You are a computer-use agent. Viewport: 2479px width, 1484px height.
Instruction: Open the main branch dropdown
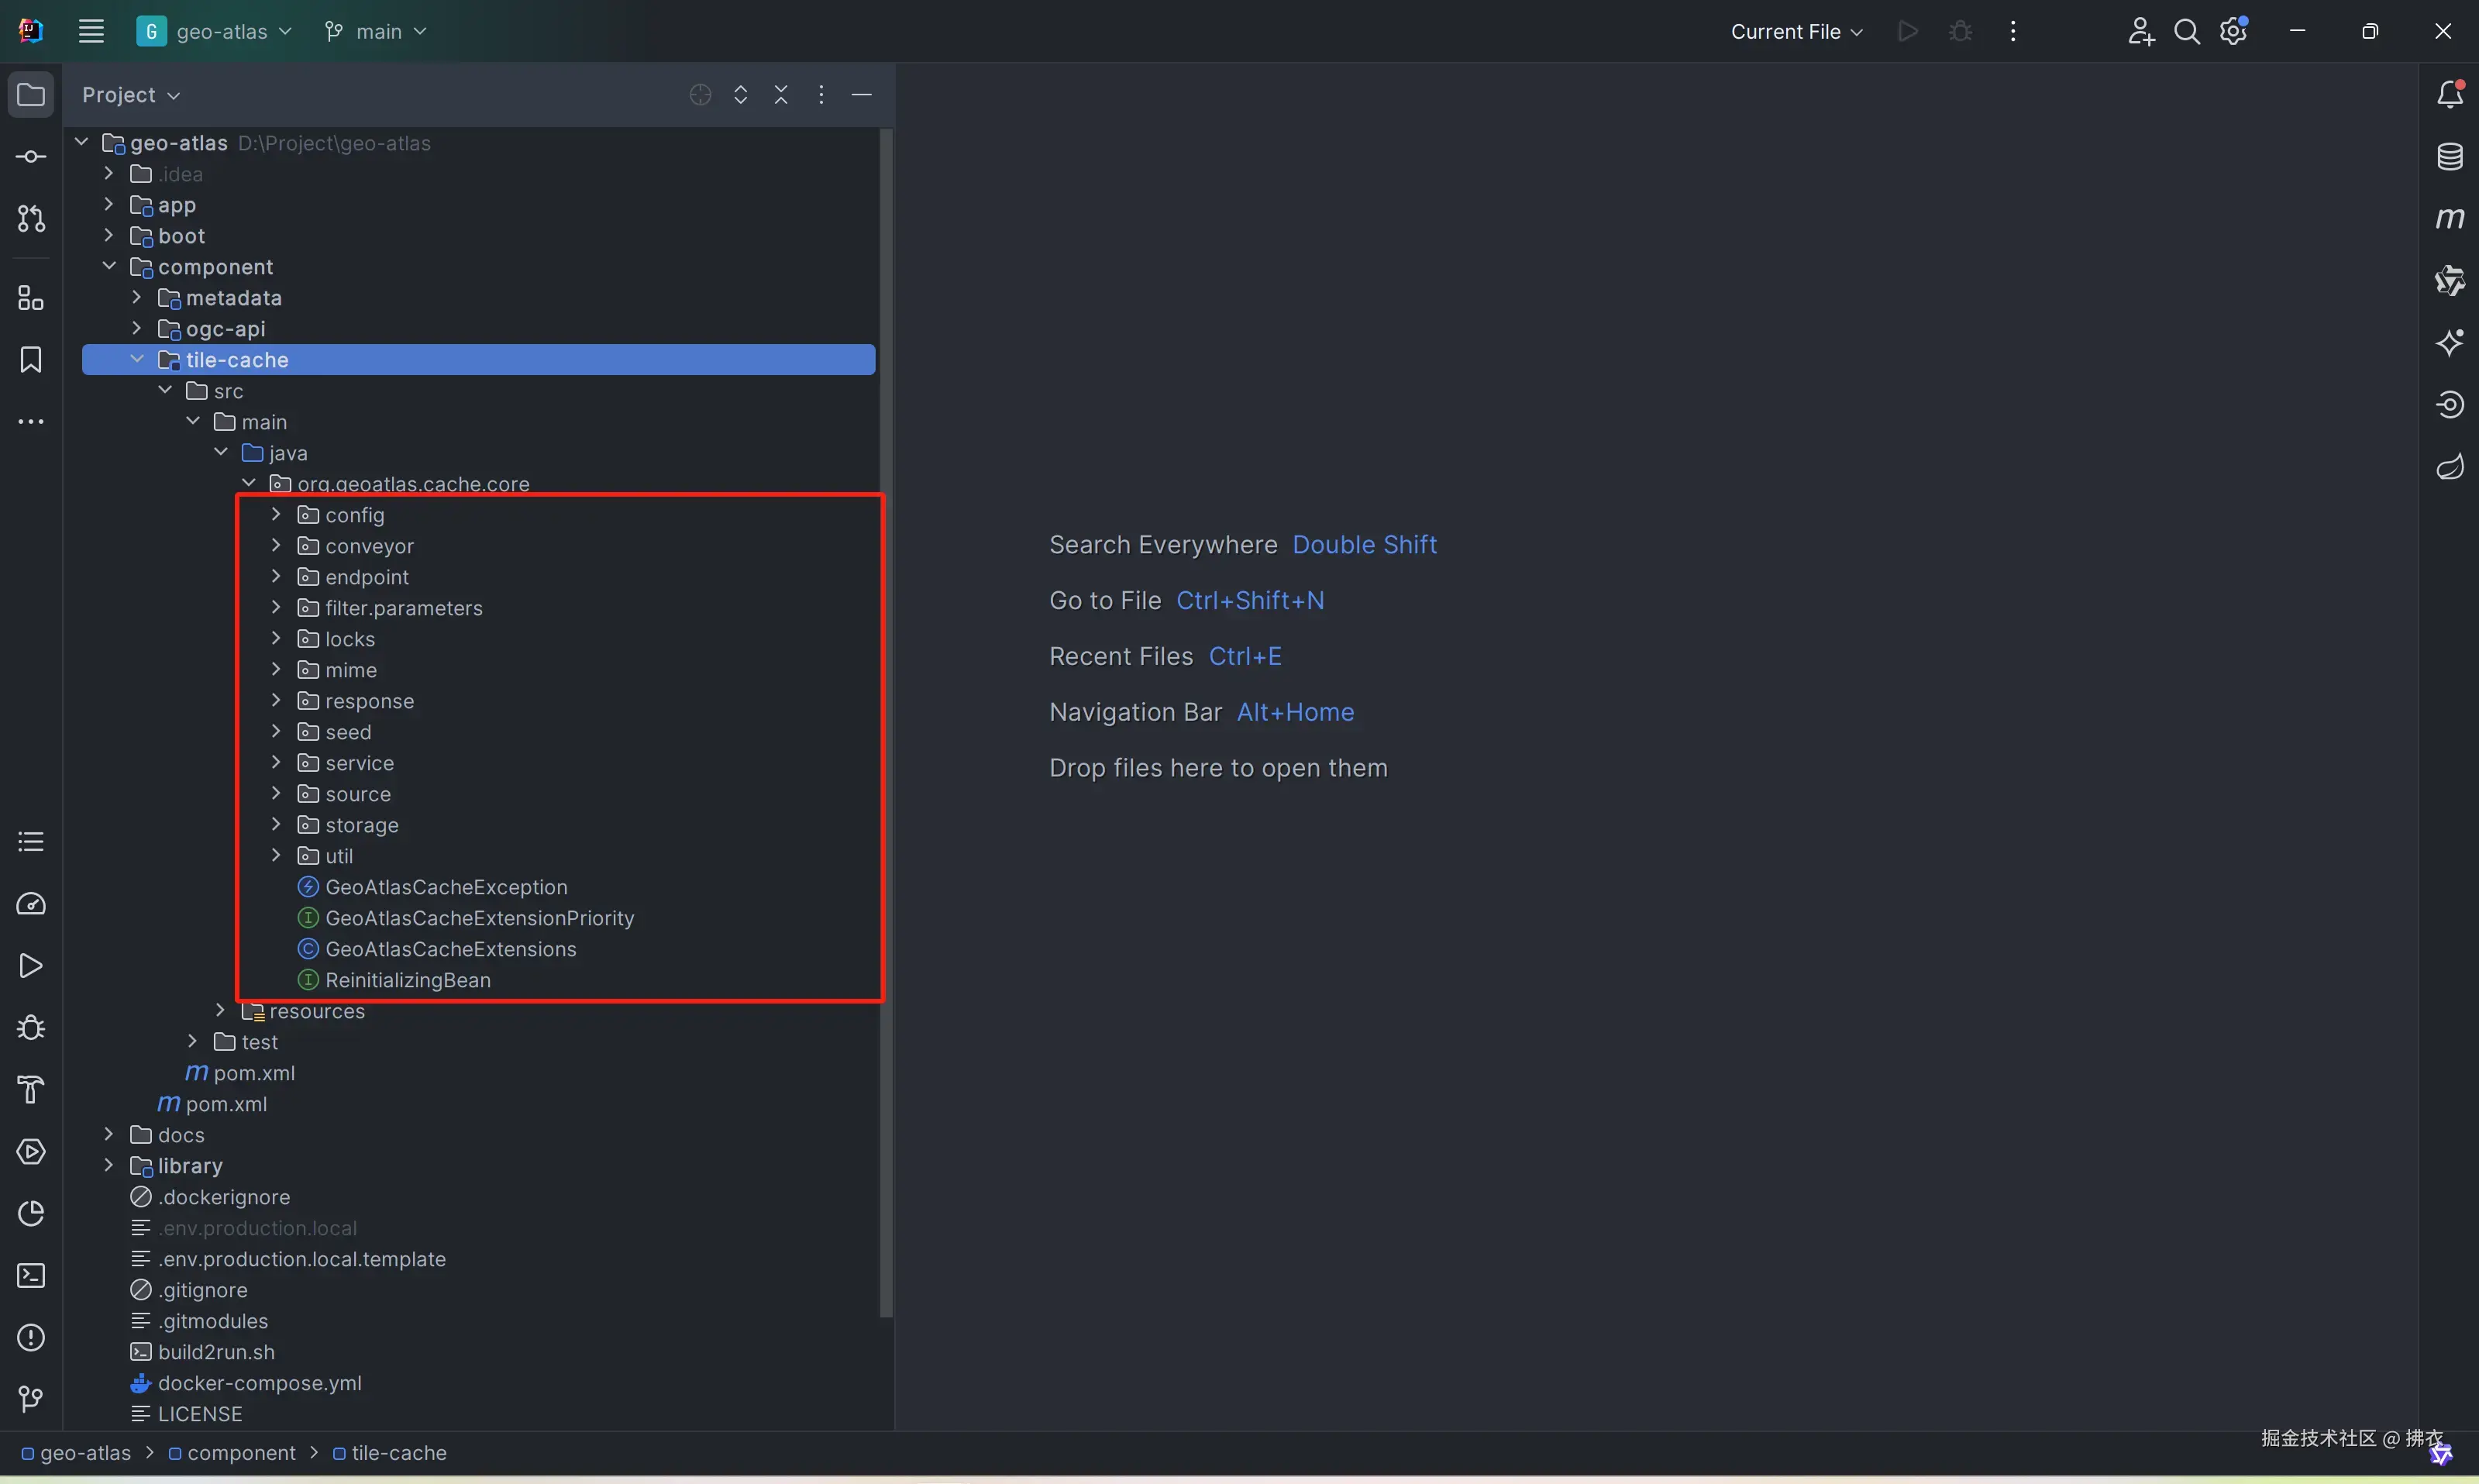377,32
